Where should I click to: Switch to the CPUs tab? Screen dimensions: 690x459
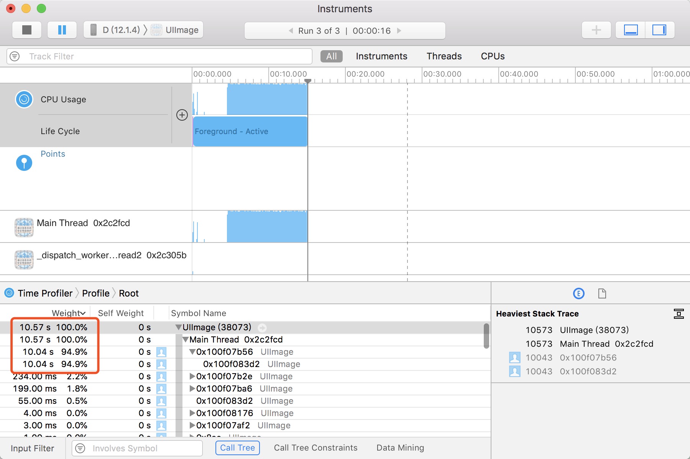click(x=493, y=56)
